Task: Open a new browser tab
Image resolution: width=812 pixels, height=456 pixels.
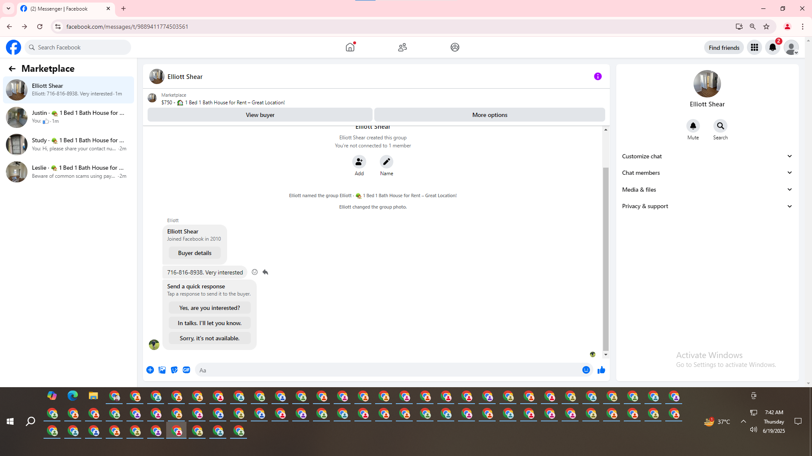Action: tap(123, 8)
